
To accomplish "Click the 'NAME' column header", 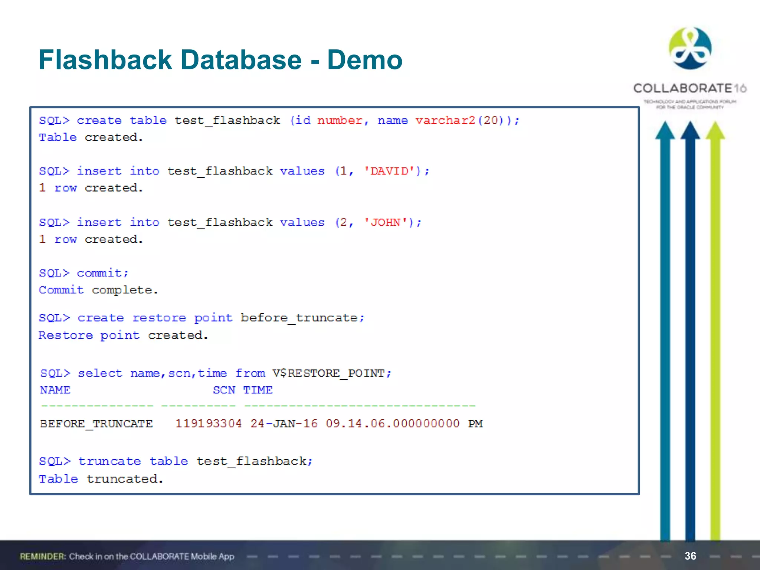I will click(55, 390).
